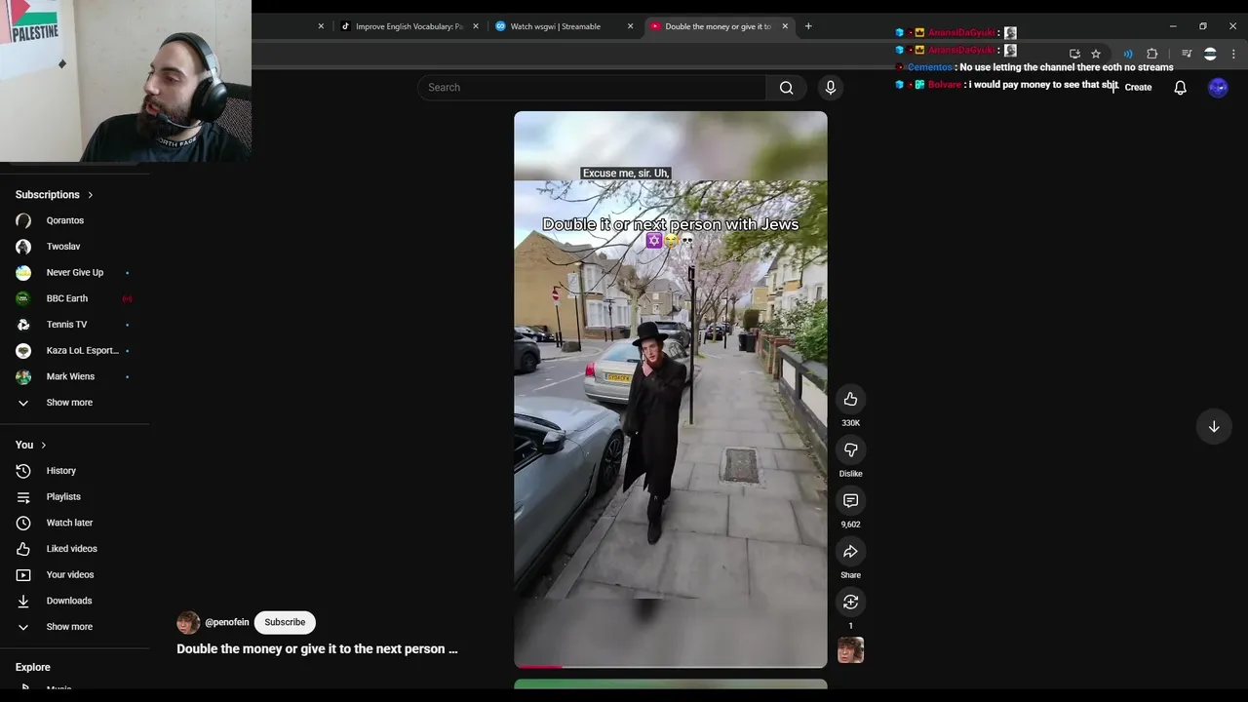The height and width of the screenshot is (702, 1248).
Task: Click the Qorantos channel avatar
Action: [23, 220]
